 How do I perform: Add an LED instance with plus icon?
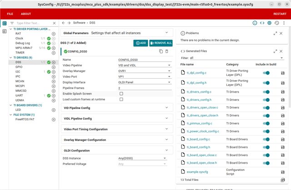click(54, 110)
